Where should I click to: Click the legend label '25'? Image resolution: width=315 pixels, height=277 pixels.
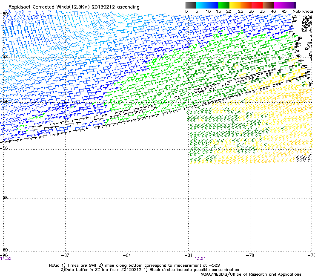point(241,12)
